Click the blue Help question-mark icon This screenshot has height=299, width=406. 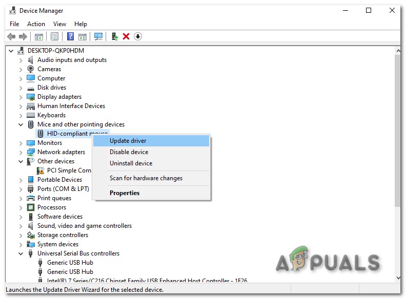pyautogui.click(x=70, y=36)
